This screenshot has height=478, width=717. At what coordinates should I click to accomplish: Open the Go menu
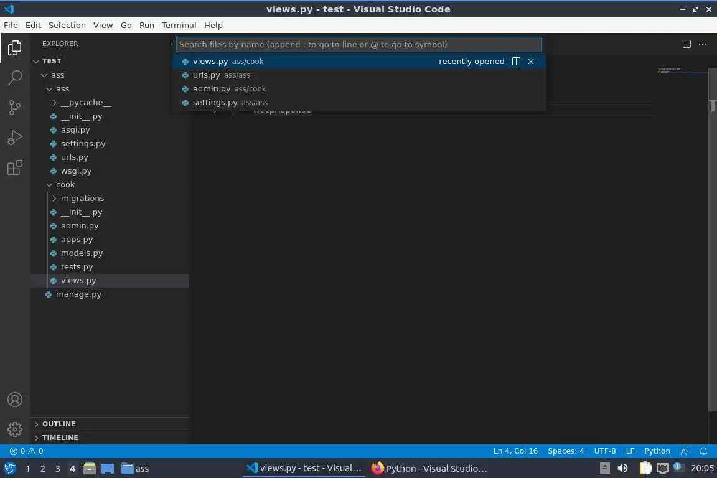pos(126,25)
